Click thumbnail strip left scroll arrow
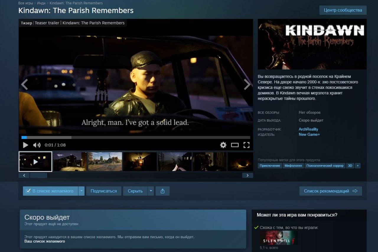Viewport: 378px width, 252px height. click(x=24, y=175)
